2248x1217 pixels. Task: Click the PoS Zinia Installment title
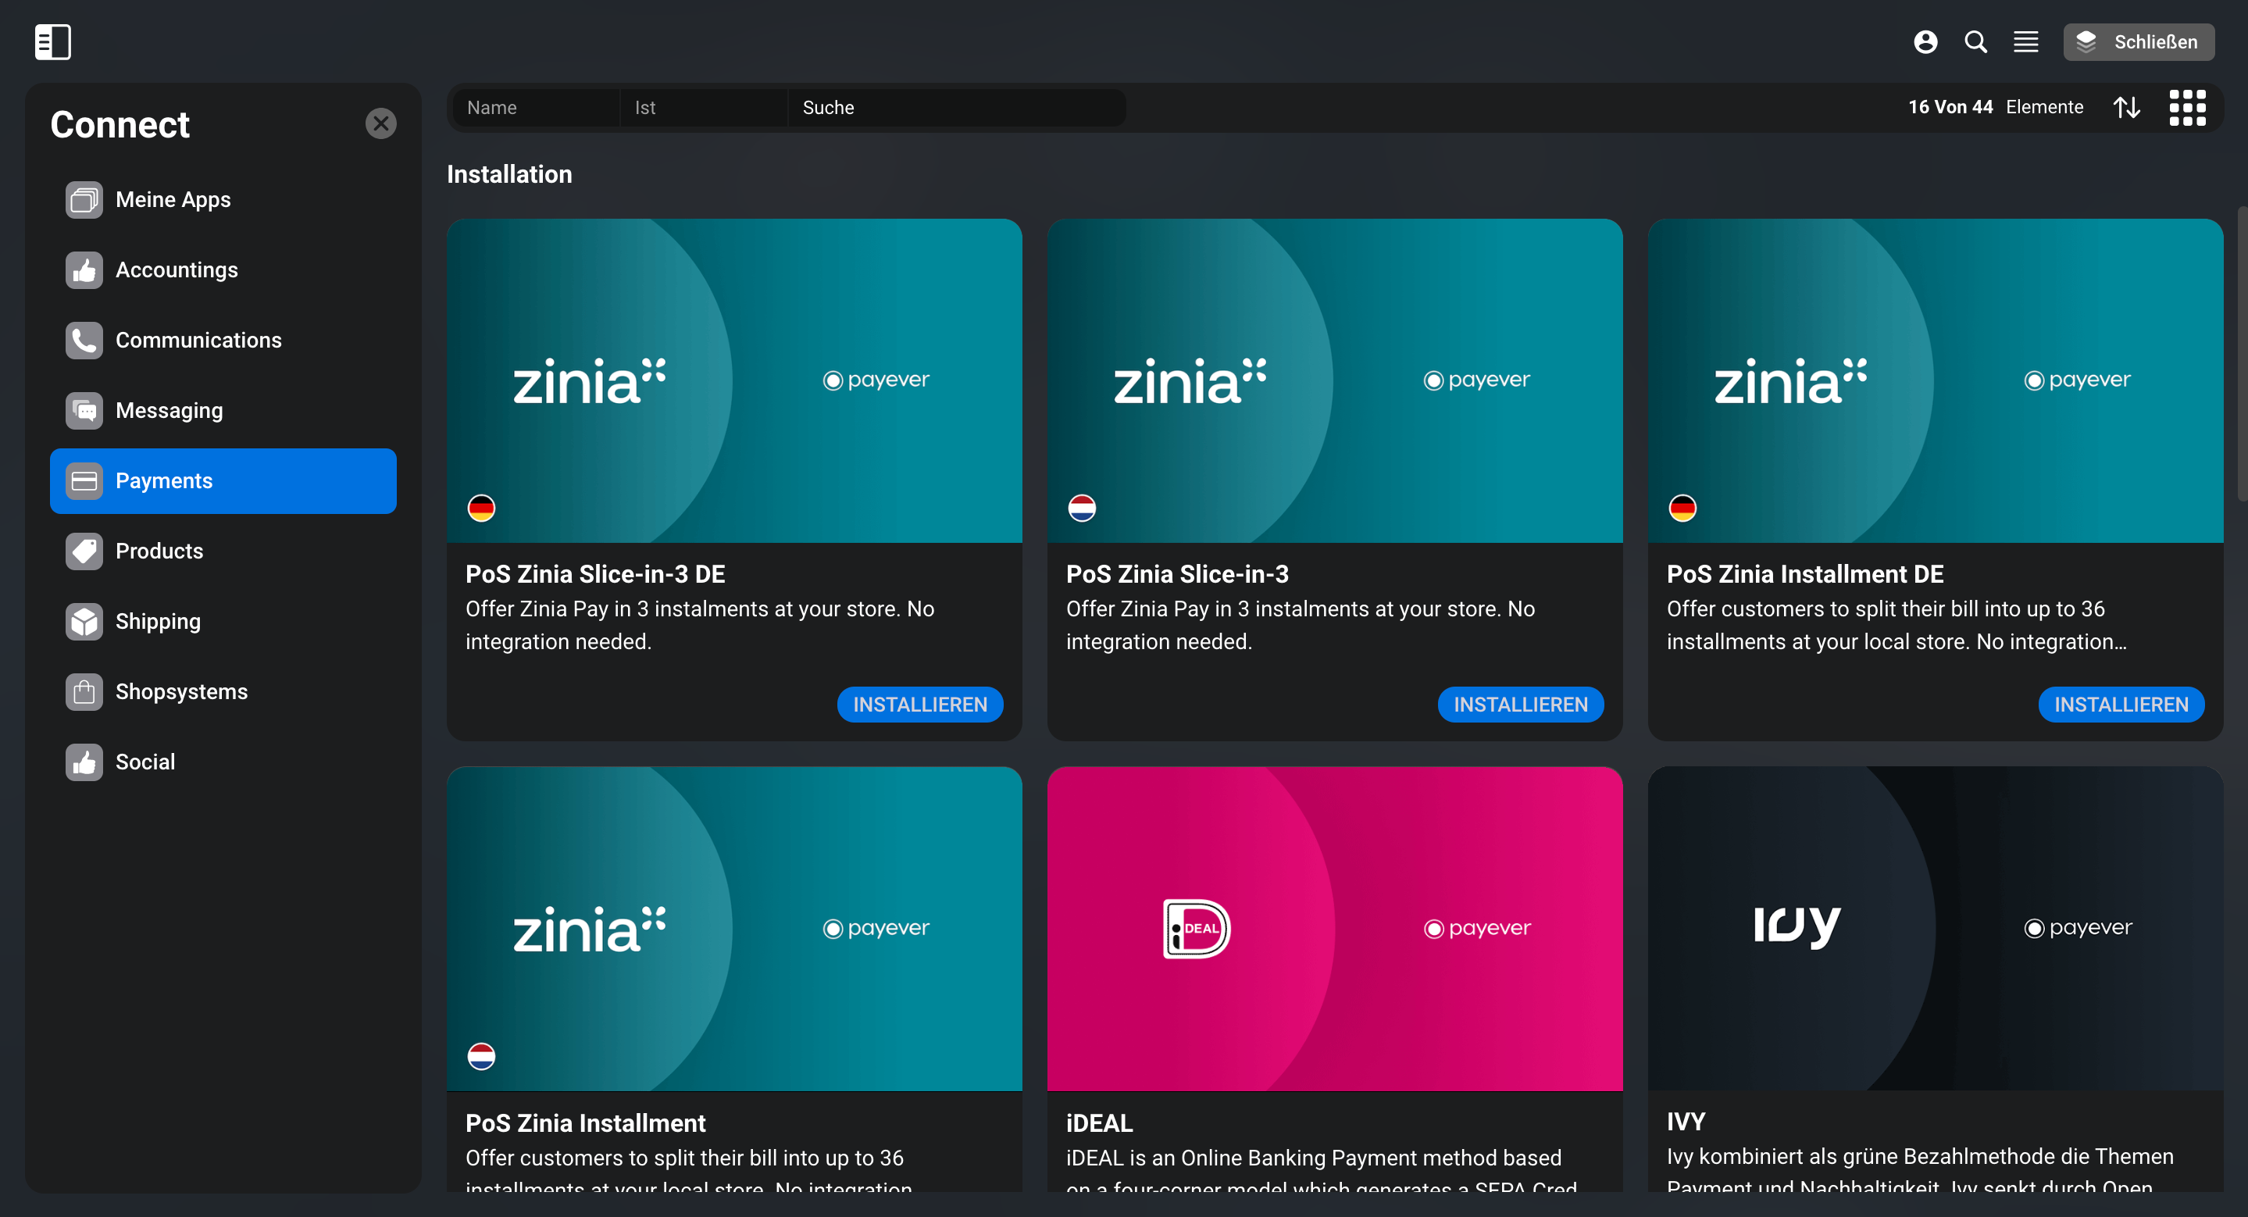tap(585, 1122)
